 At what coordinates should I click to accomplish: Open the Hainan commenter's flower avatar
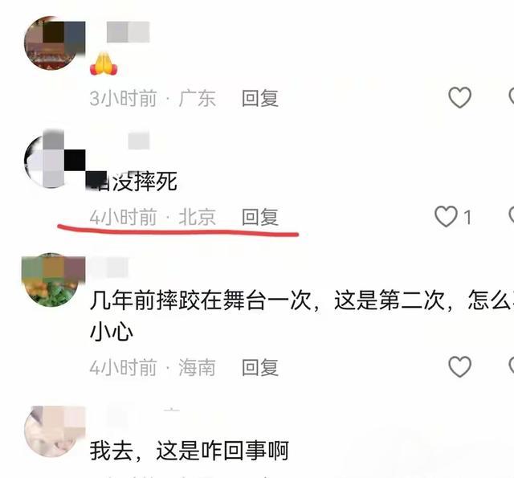52,280
